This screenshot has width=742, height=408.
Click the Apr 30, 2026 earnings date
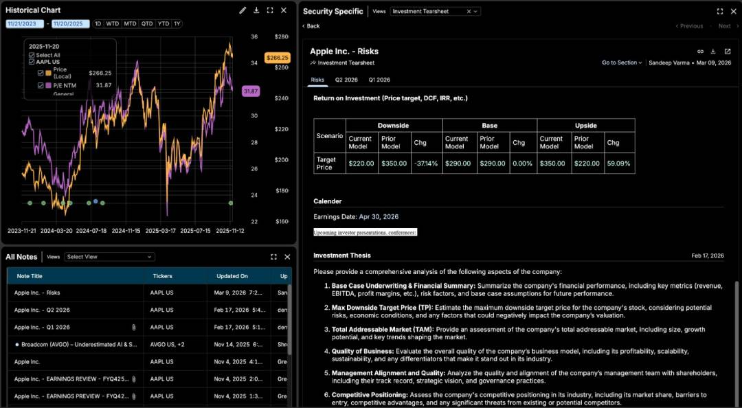point(379,217)
